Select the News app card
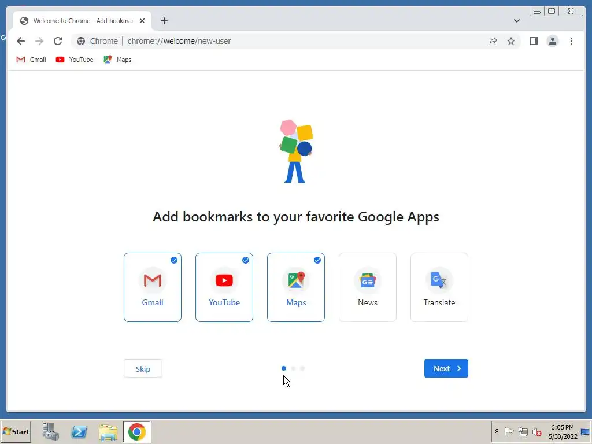This screenshot has width=592, height=444. (368, 287)
